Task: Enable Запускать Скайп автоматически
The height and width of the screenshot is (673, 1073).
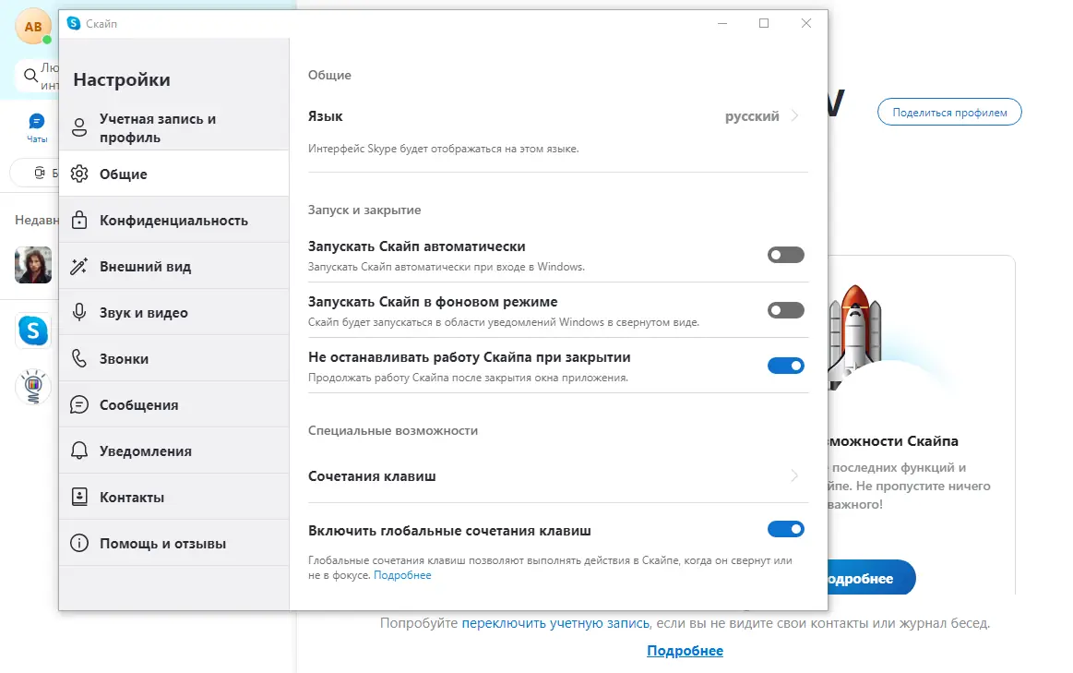Action: (x=785, y=254)
